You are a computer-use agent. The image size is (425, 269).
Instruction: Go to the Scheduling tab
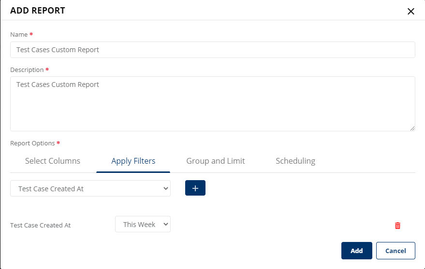[295, 161]
